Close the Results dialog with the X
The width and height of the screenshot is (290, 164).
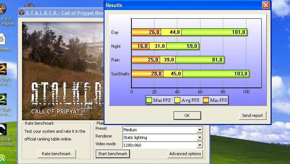pos(266,5)
